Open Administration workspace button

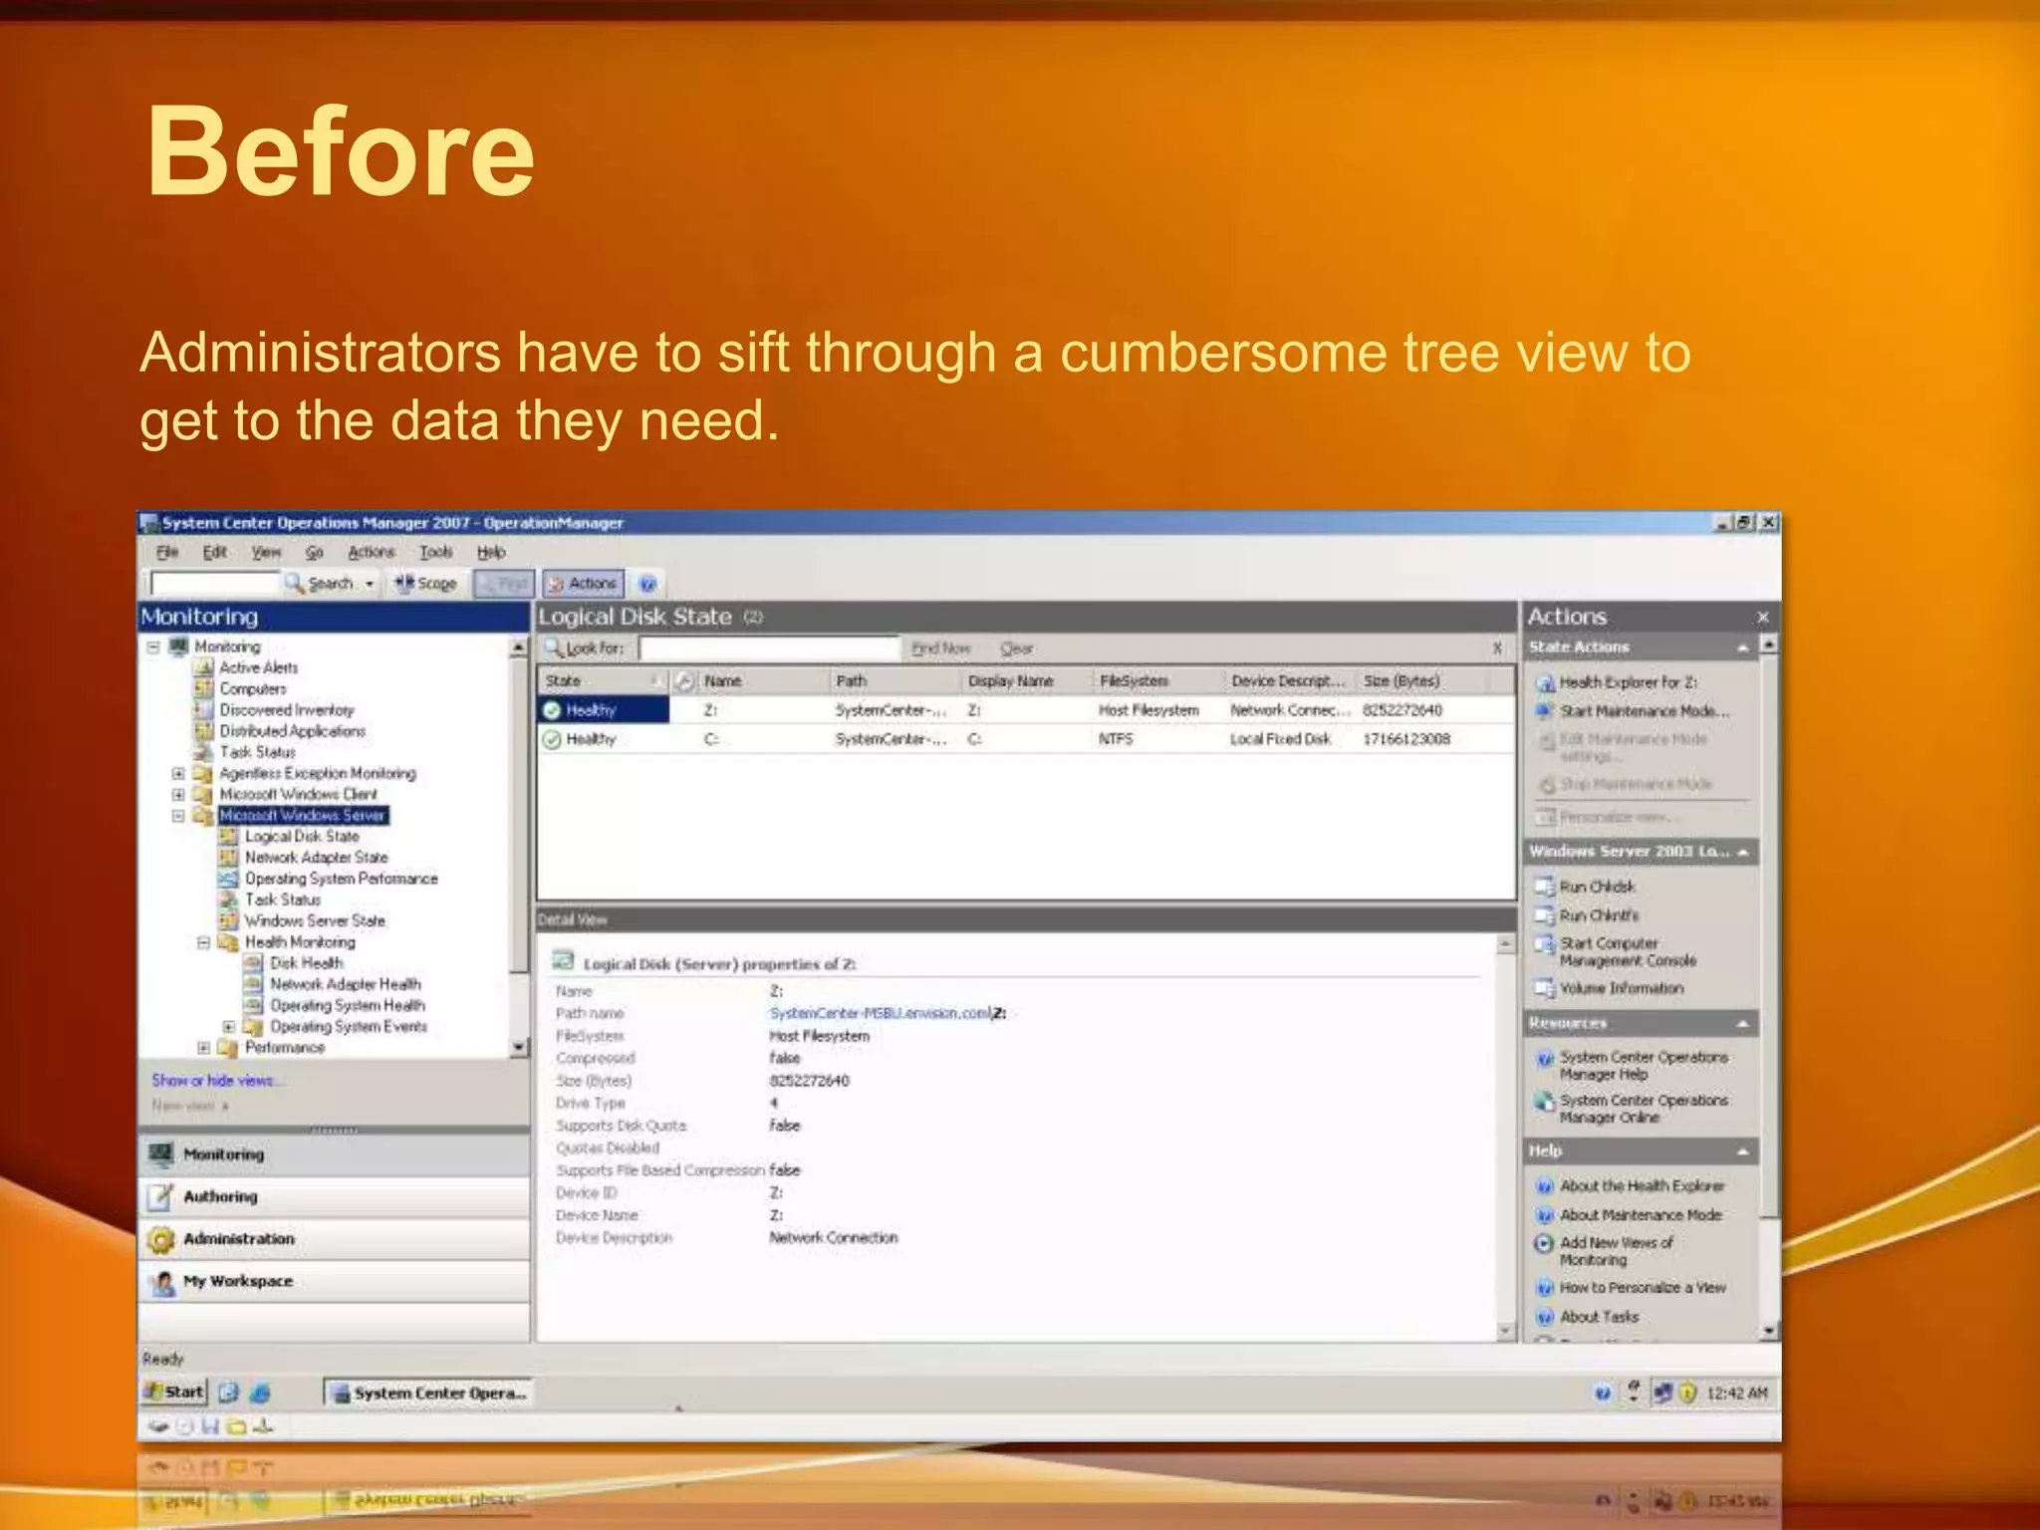point(238,1239)
